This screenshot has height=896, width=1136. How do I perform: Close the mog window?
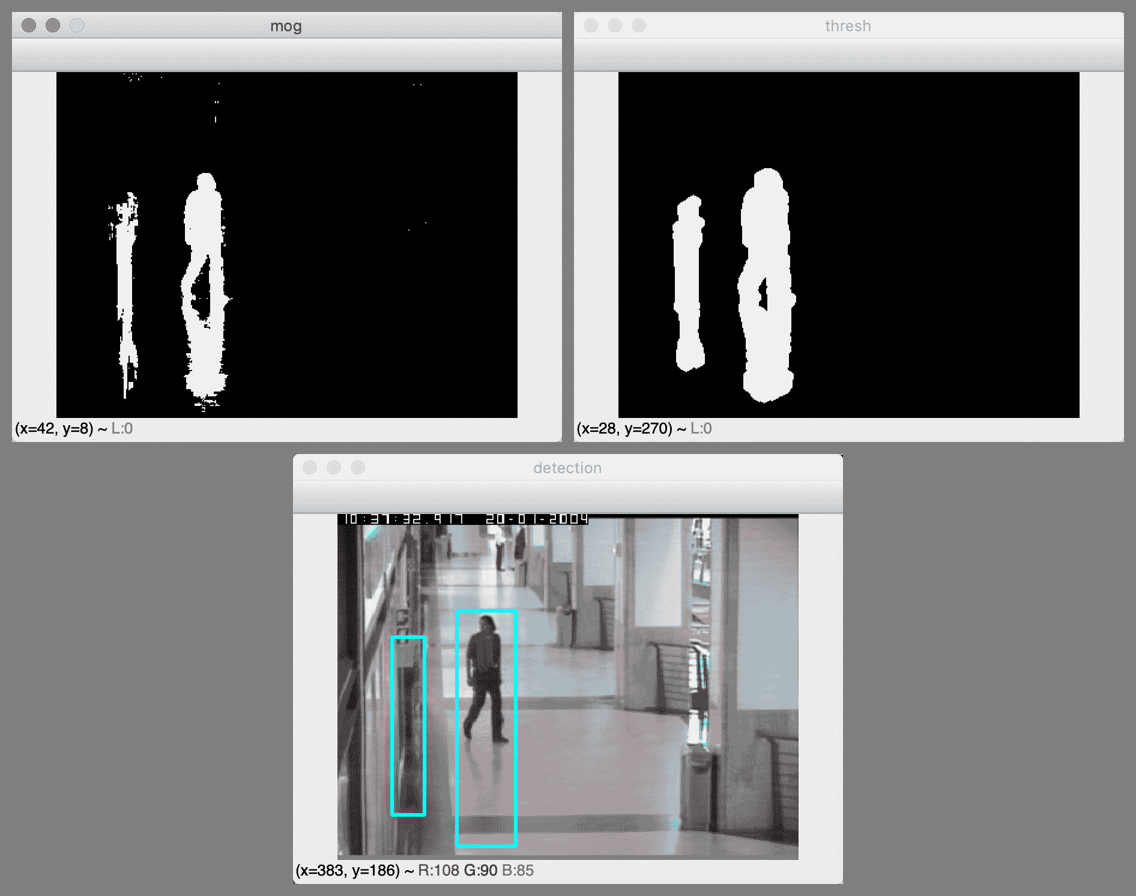coord(29,25)
